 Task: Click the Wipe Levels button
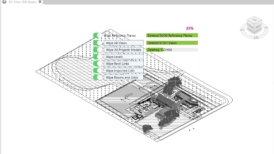point(123,57)
